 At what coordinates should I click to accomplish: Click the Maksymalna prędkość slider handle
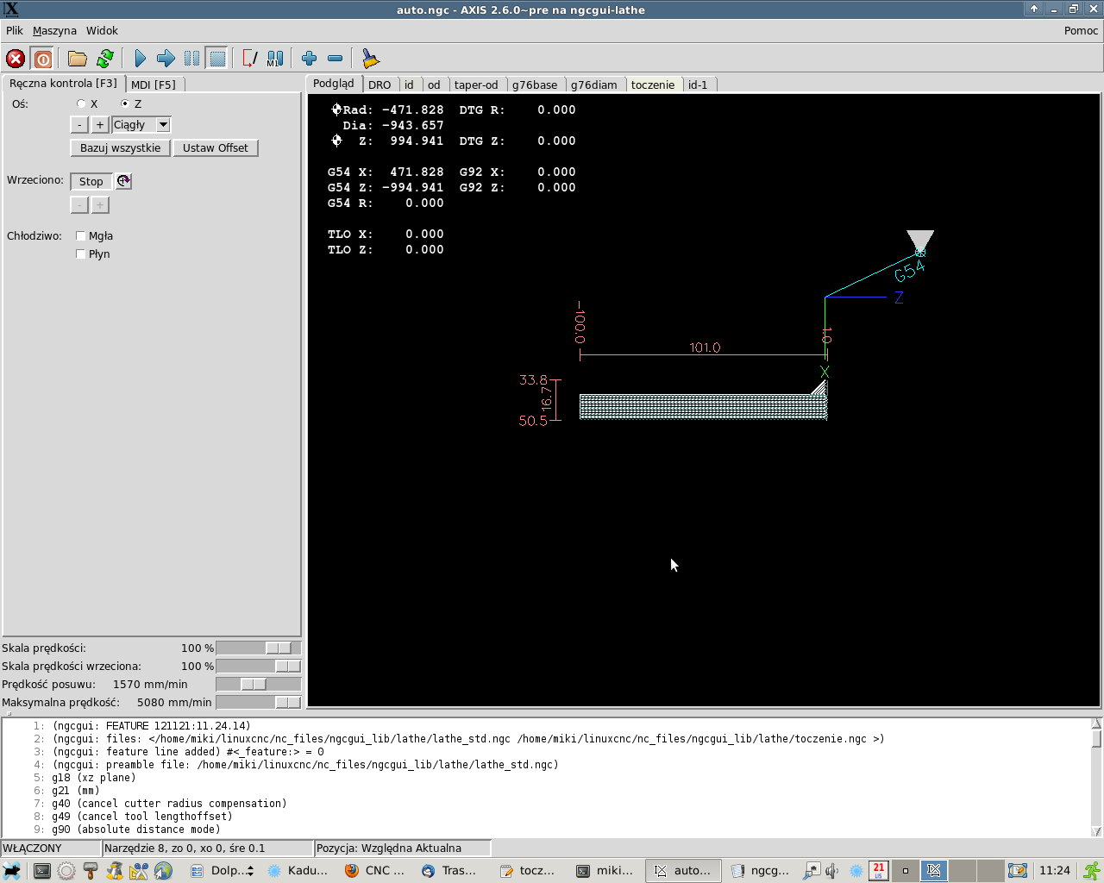click(x=287, y=702)
